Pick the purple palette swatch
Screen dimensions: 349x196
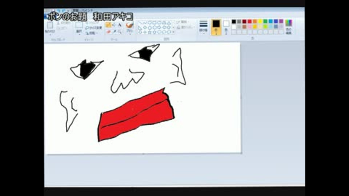[281, 21]
